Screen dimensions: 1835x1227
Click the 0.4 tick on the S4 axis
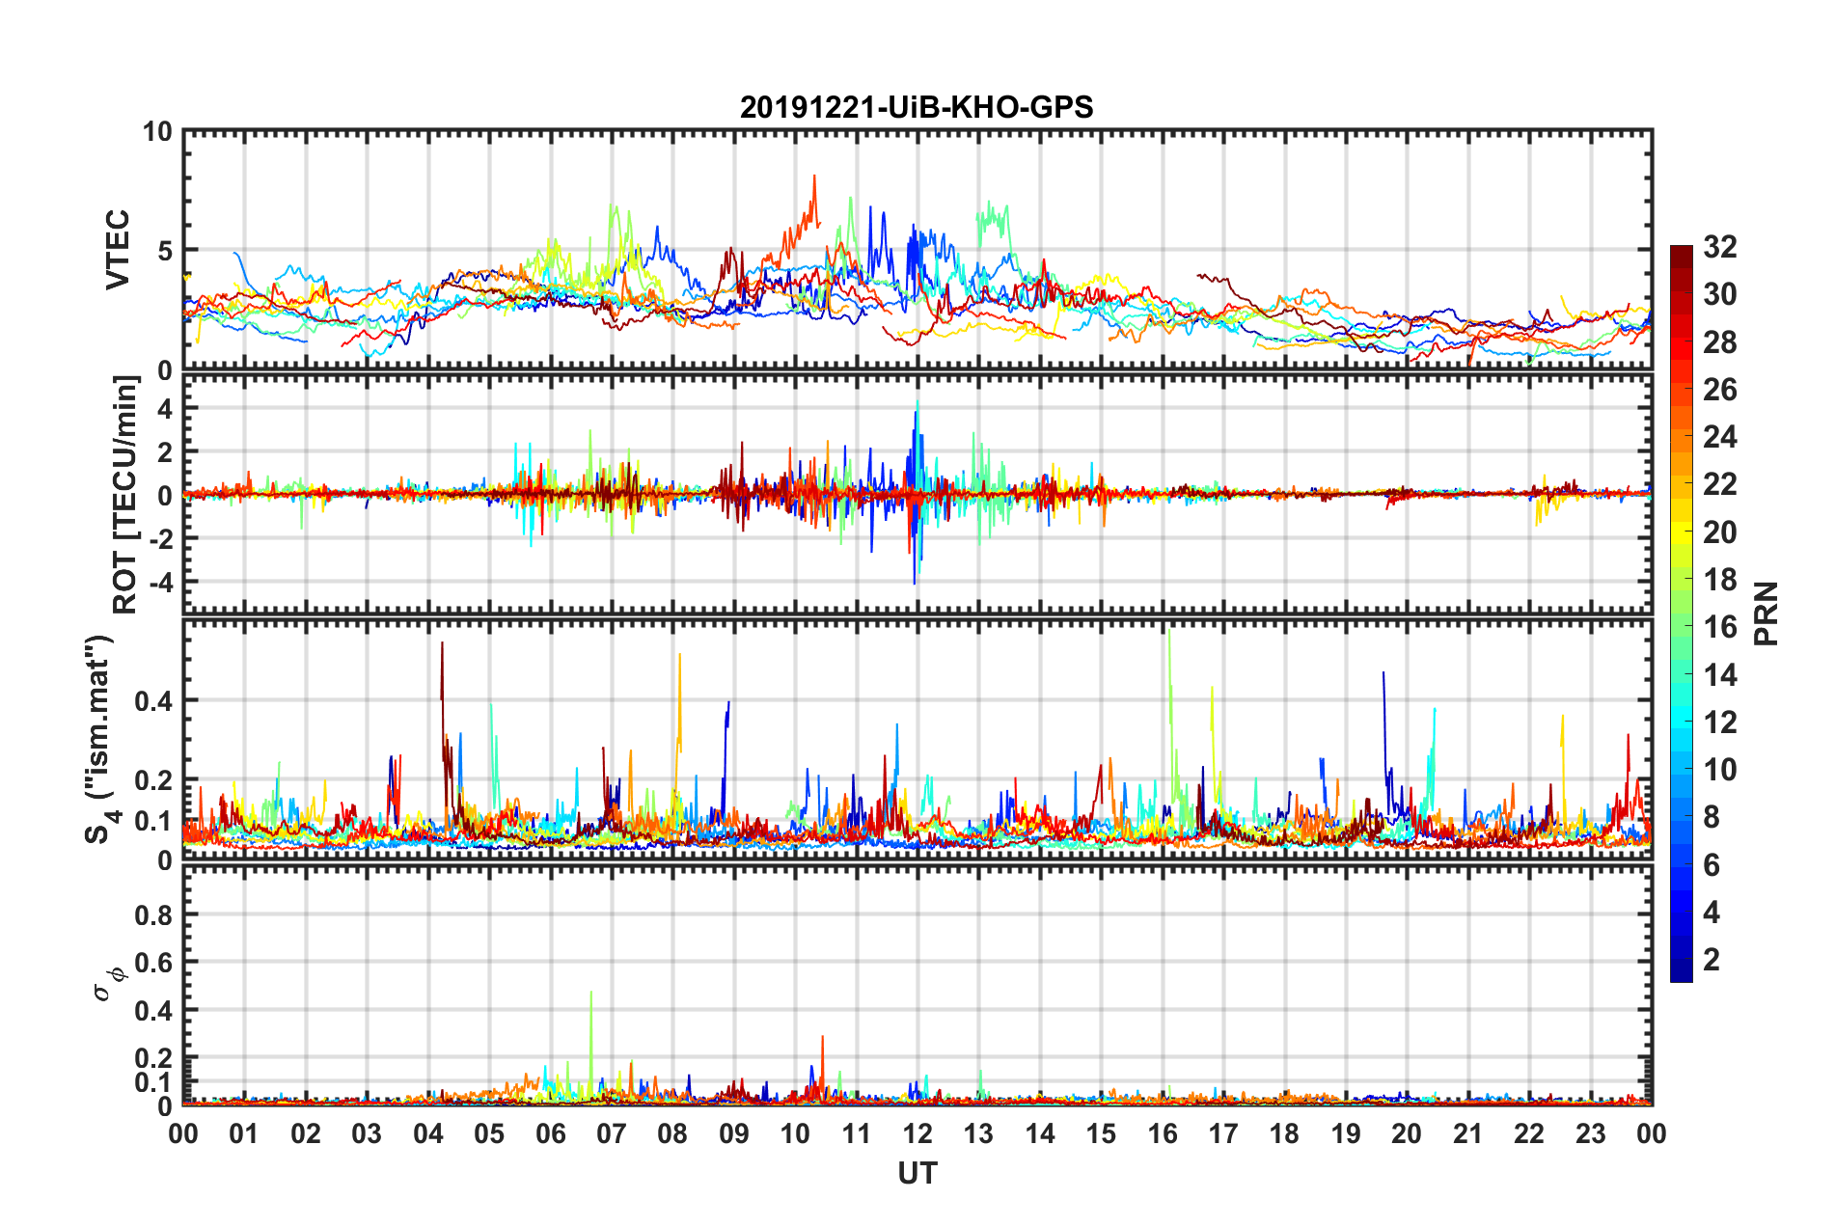point(154,701)
